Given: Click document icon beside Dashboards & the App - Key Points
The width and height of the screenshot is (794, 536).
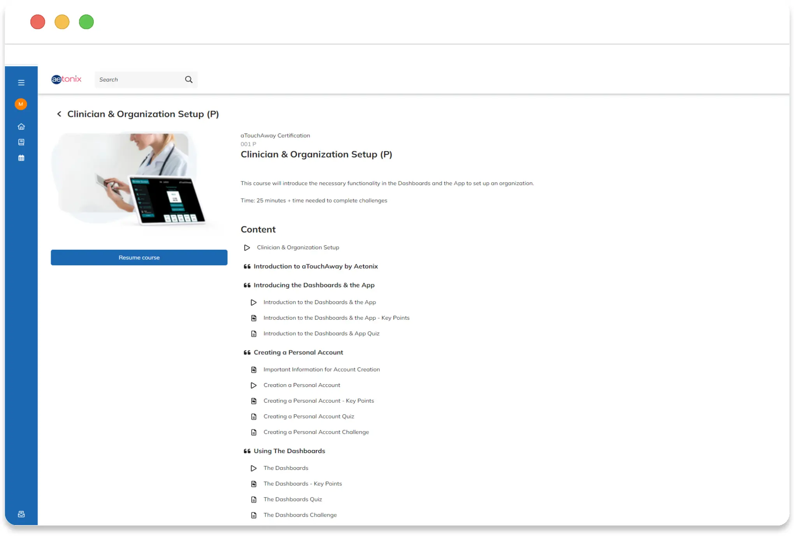Looking at the screenshot, I should pyautogui.click(x=253, y=318).
